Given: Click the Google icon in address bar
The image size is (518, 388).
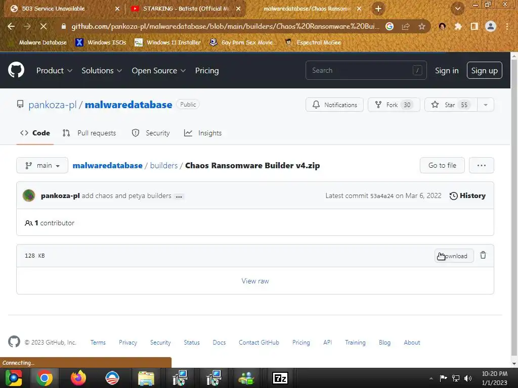Looking at the screenshot, I should tap(390, 26).
